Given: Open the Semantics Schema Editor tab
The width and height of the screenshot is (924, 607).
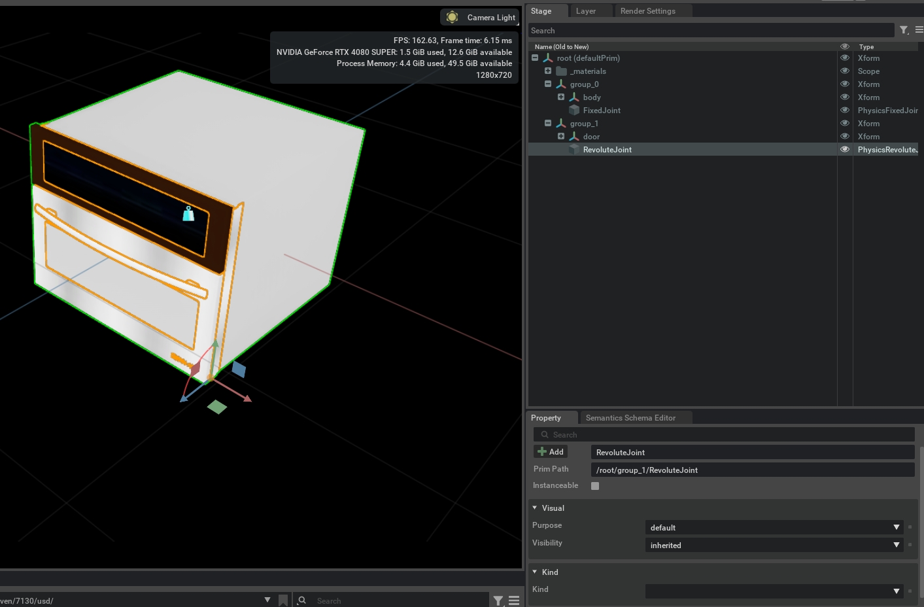Looking at the screenshot, I should [630, 417].
